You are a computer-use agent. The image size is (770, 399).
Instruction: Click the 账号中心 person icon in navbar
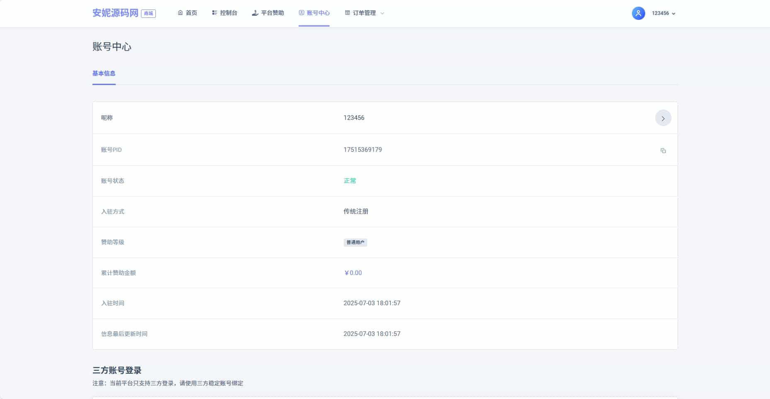click(x=301, y=13)
